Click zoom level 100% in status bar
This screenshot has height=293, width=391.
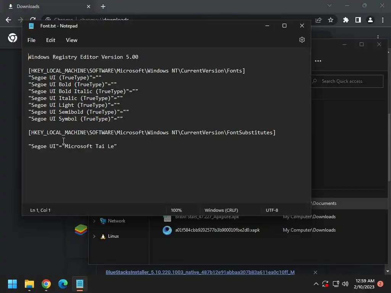176,210
